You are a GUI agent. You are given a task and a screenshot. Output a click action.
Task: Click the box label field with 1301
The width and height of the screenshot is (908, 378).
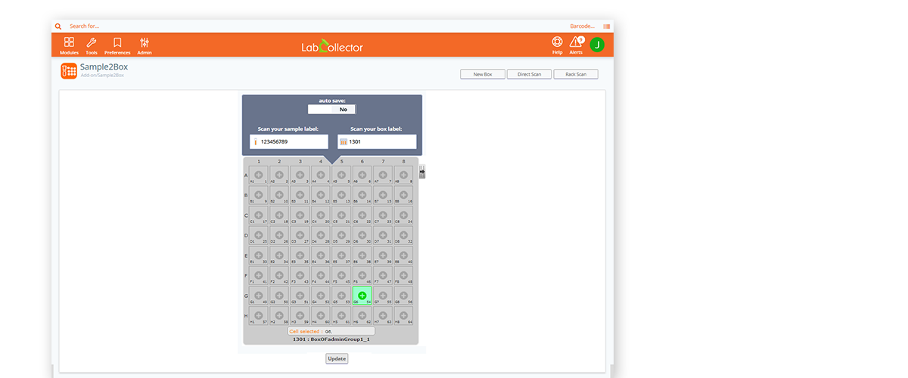point(377,141)
